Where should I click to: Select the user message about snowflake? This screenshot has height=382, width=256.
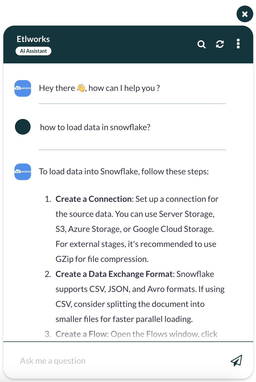(95, 127)
